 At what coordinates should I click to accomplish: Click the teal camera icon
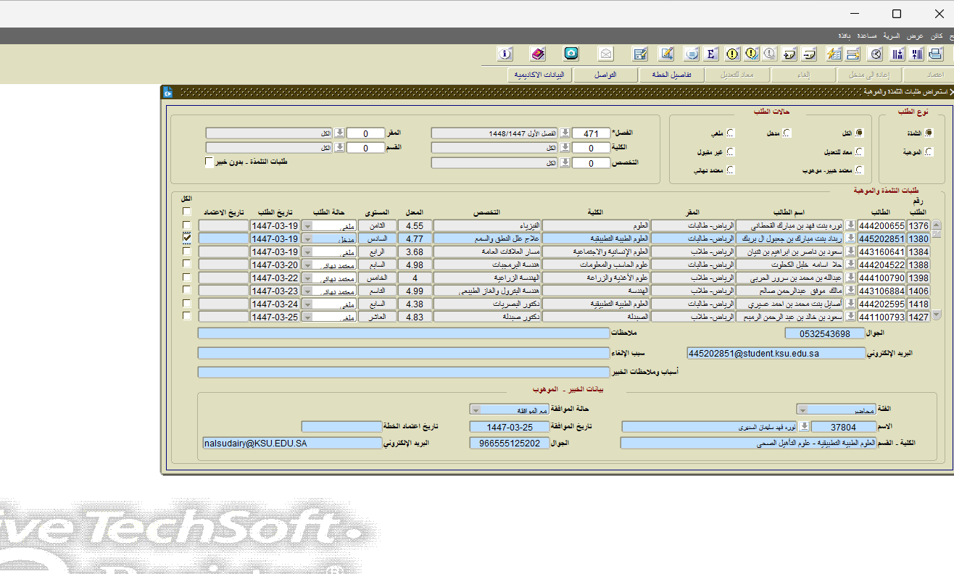click(571, 54)
